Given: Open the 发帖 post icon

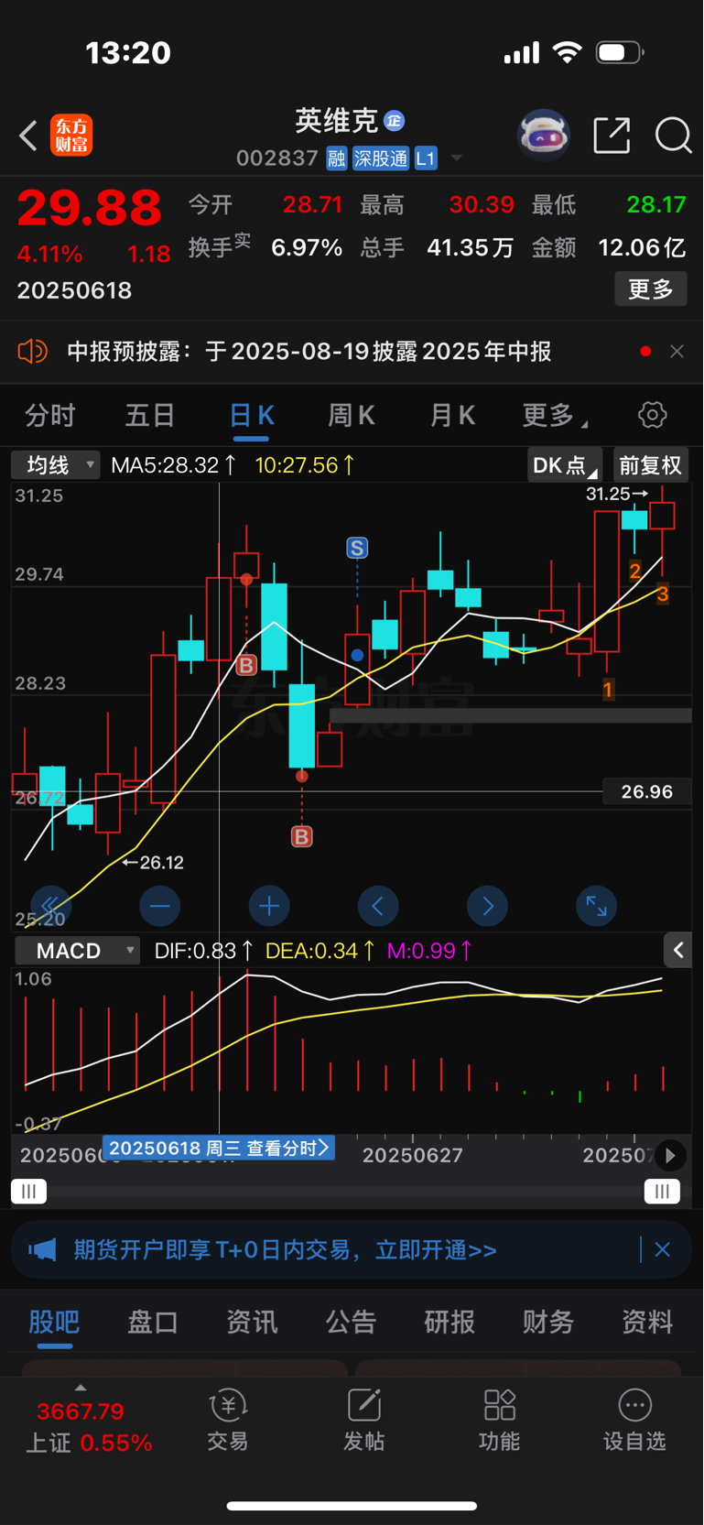Looking at the screenshot, I should 363,1420.
